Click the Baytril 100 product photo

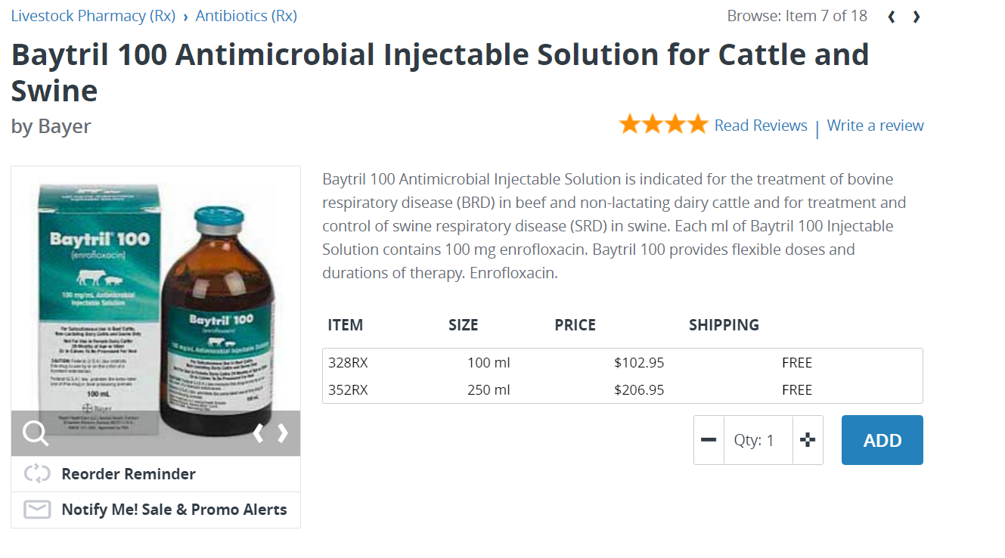coord(155,302)
